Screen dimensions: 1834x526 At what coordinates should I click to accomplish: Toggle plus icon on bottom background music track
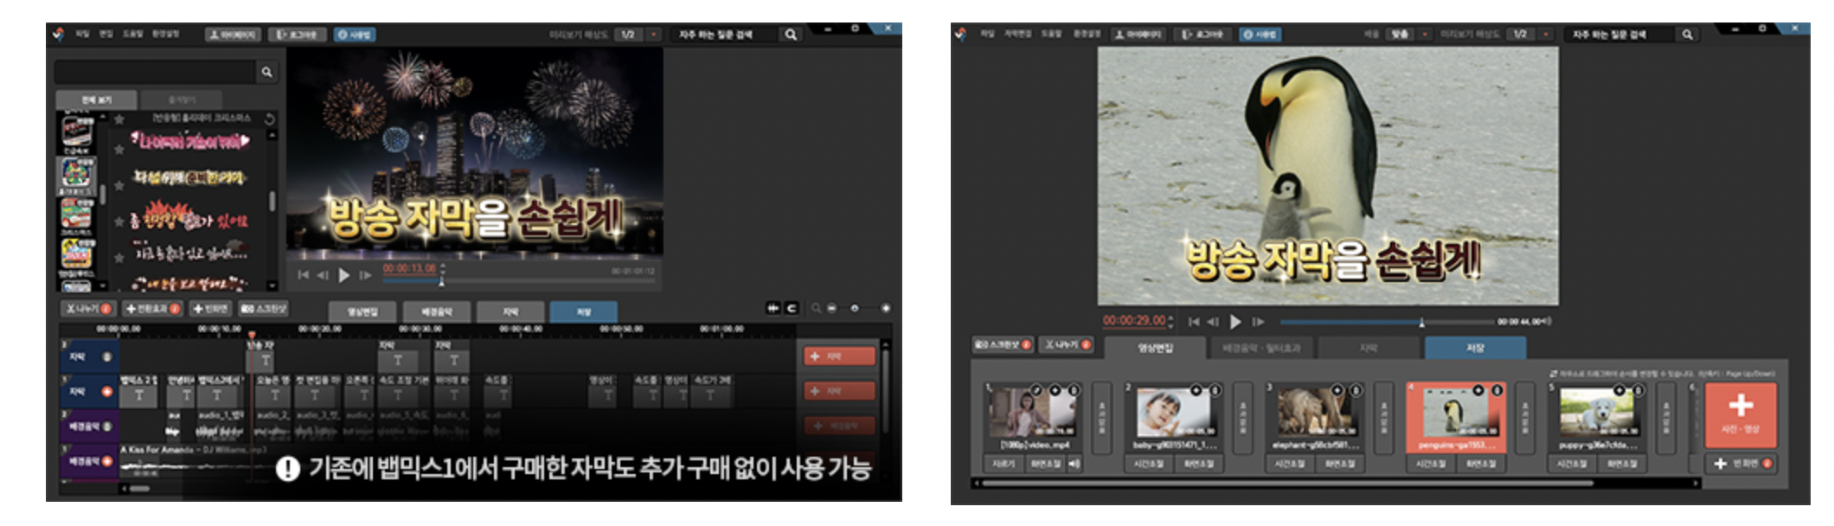pyautogui.click(x=107, y=461)
